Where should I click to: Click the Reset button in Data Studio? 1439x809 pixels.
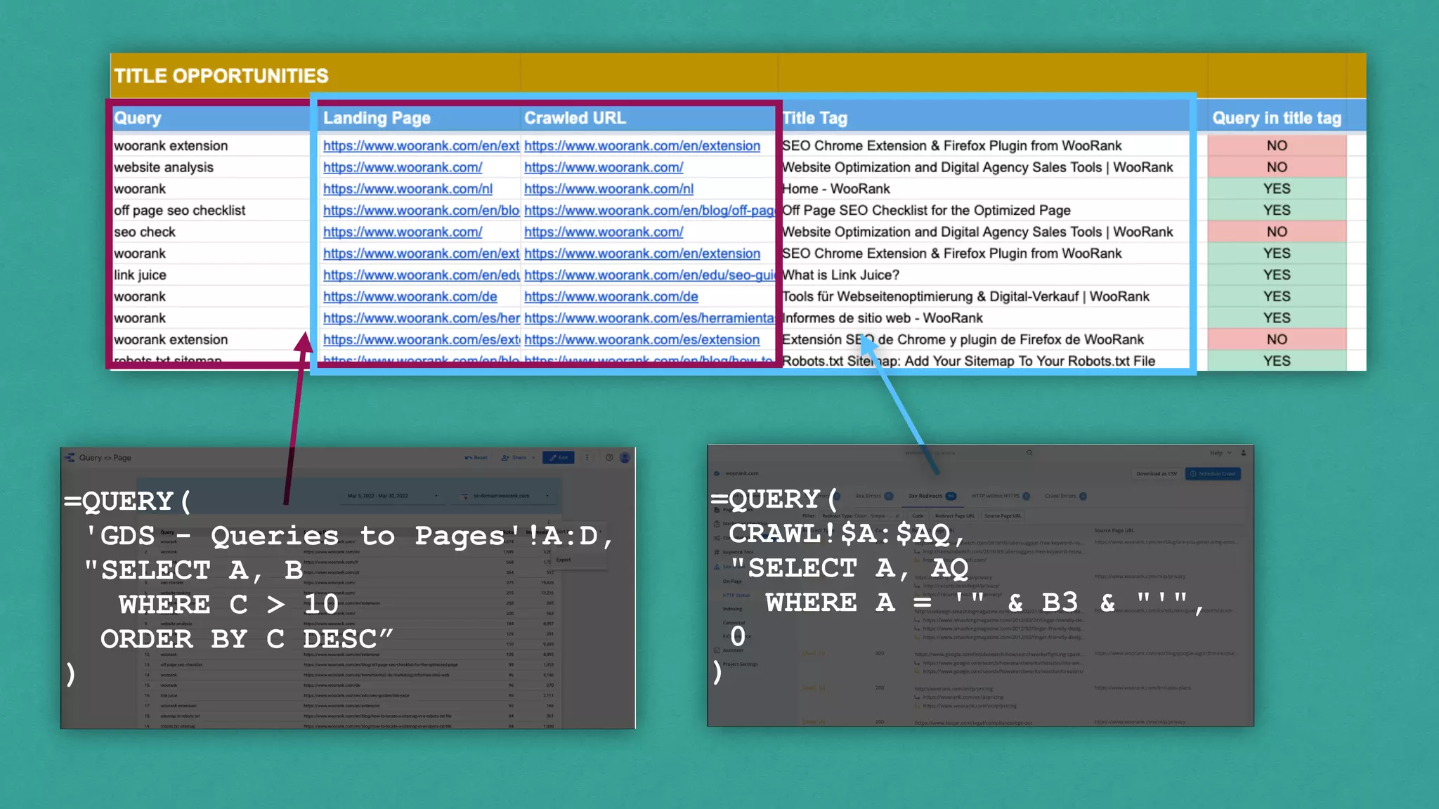(x=476, y=457)
